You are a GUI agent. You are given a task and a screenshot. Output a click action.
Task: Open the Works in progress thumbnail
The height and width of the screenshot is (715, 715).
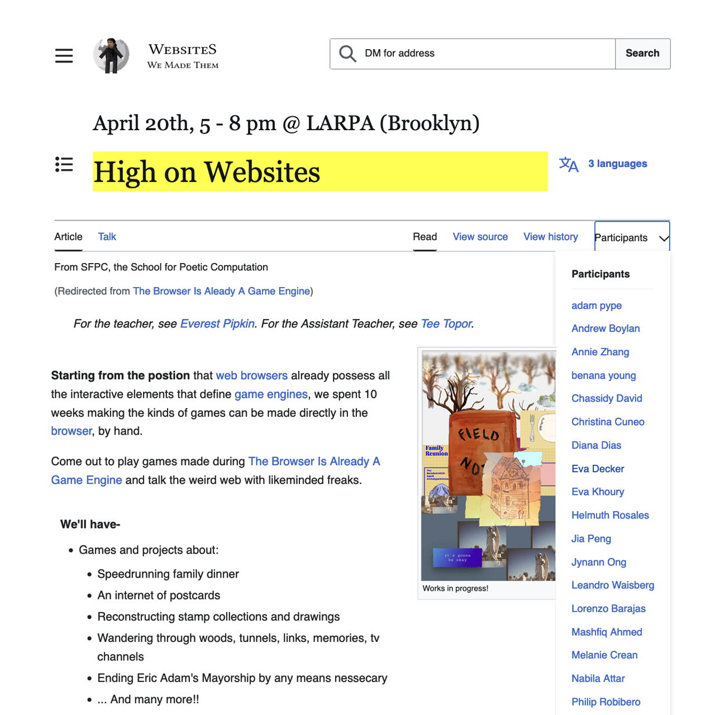coord(488,466)
